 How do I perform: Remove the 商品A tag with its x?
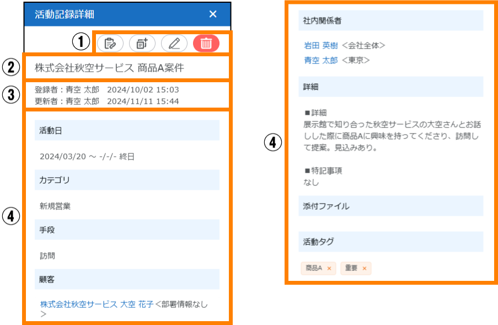pyautogui.click(x=329, y=269)
